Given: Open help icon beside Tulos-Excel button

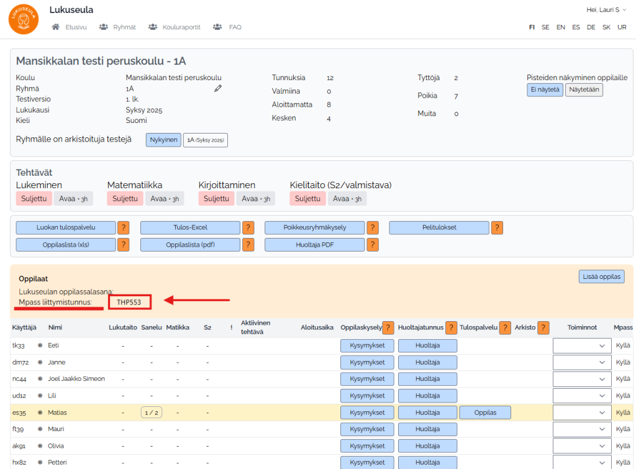Looking at the screenshot, I should (248, 228).
